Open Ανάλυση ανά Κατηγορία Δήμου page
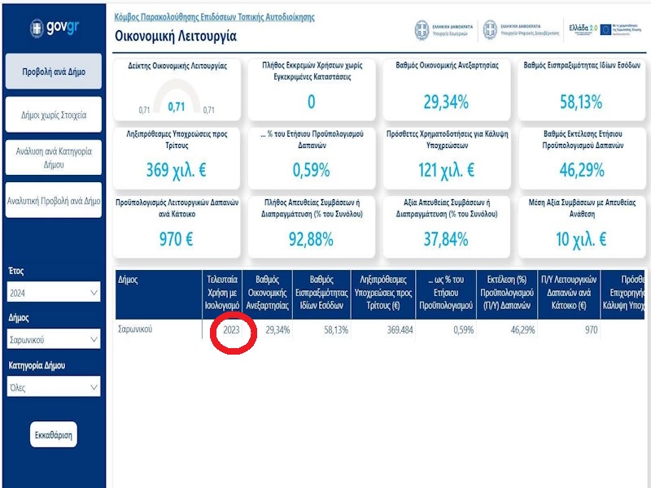The width and height of the screenshot is (651, 488). coord(53,158)
